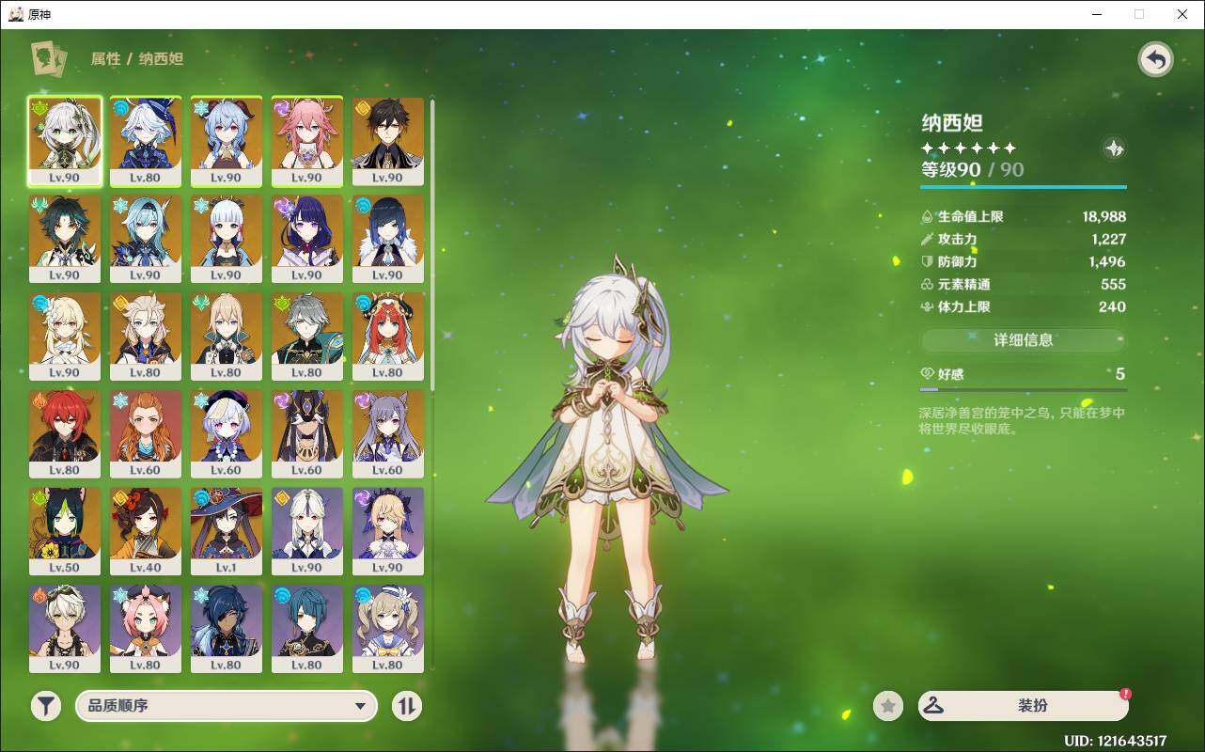Select Yelan's Lv.90 portrait
Viewport: 1205px width, 752px height.
click(388, 239)
